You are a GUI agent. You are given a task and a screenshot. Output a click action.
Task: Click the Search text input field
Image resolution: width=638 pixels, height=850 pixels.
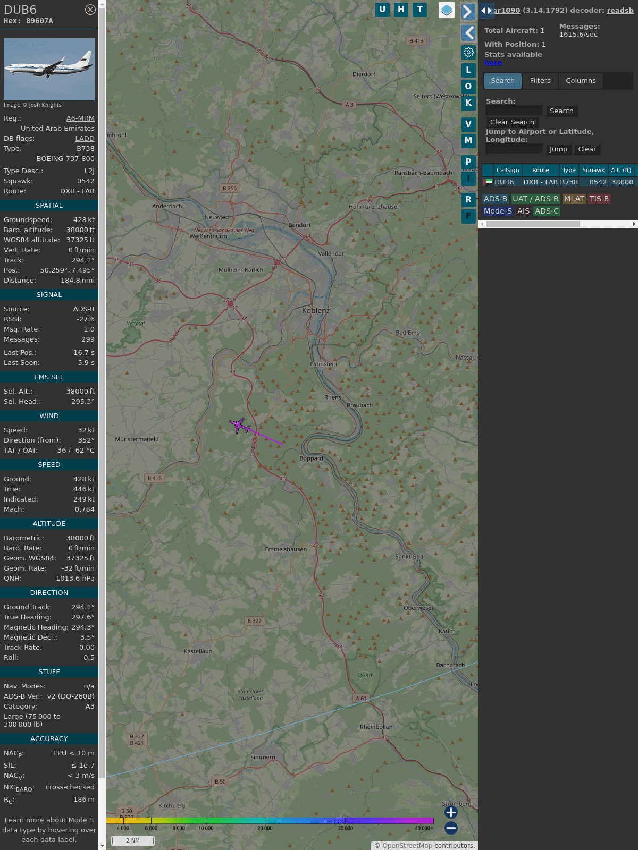coord(514,110)
